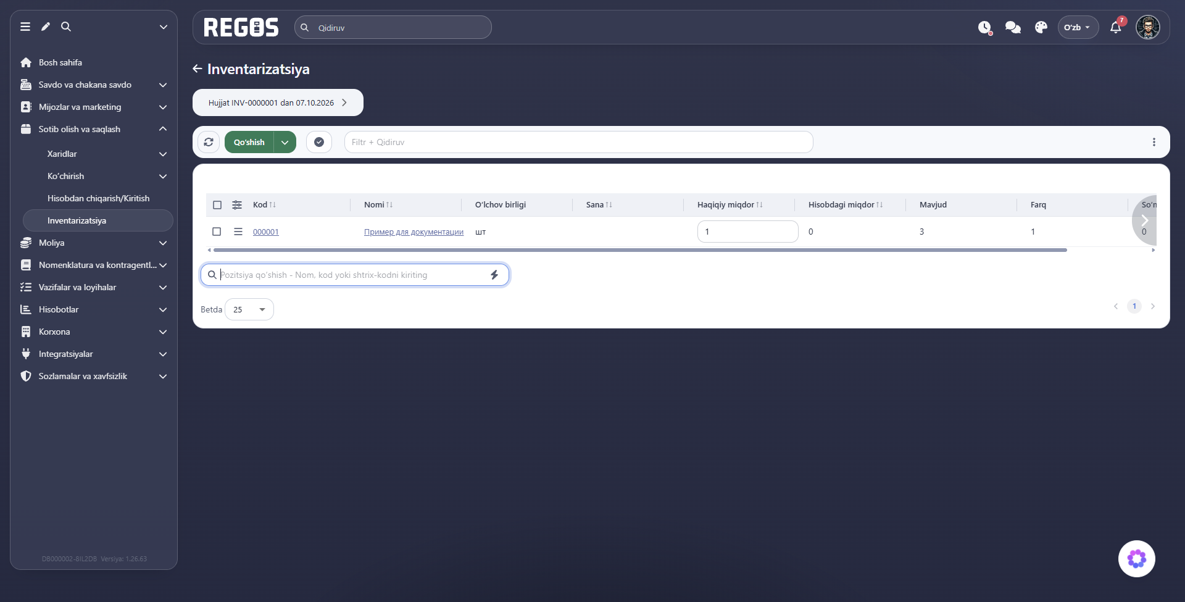
Task: Open Hisobdan chiqarish/Kiritish menu item
Action: [98, 198]
